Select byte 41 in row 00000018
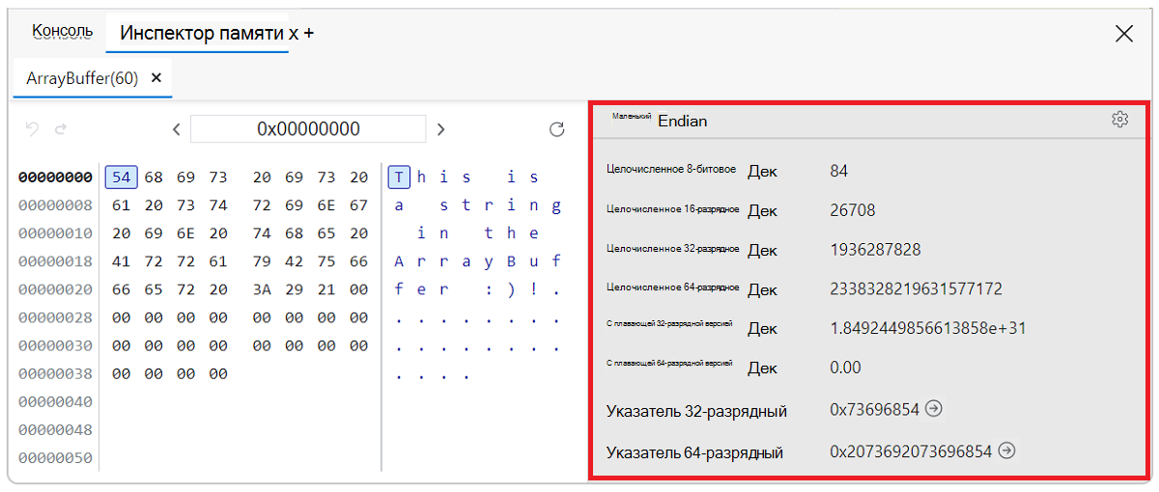The width and height of the screenshot is (1159, 492). click(121, 261)
